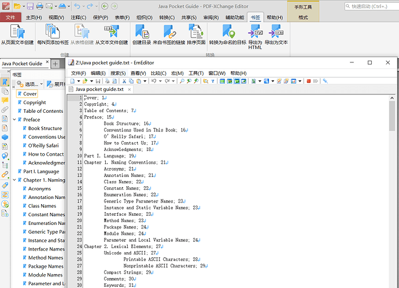Go to previous view green arrow
Viewport: 399px width, 288px height.
105,6
